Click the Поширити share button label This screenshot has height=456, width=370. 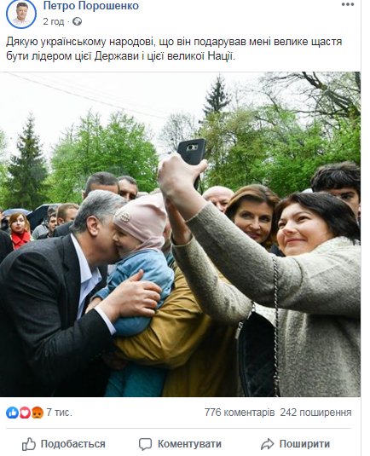click(304, 444)
